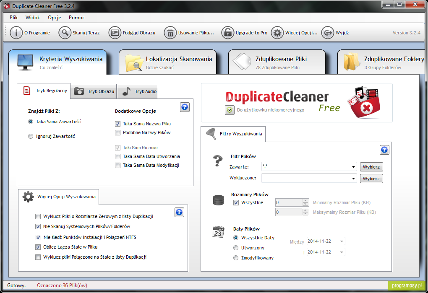Enable Wyklucz Pliki o Rozmiarze Zerowym checkbox
The height and width of the screenshot is (293, 428).
point(38,217)
